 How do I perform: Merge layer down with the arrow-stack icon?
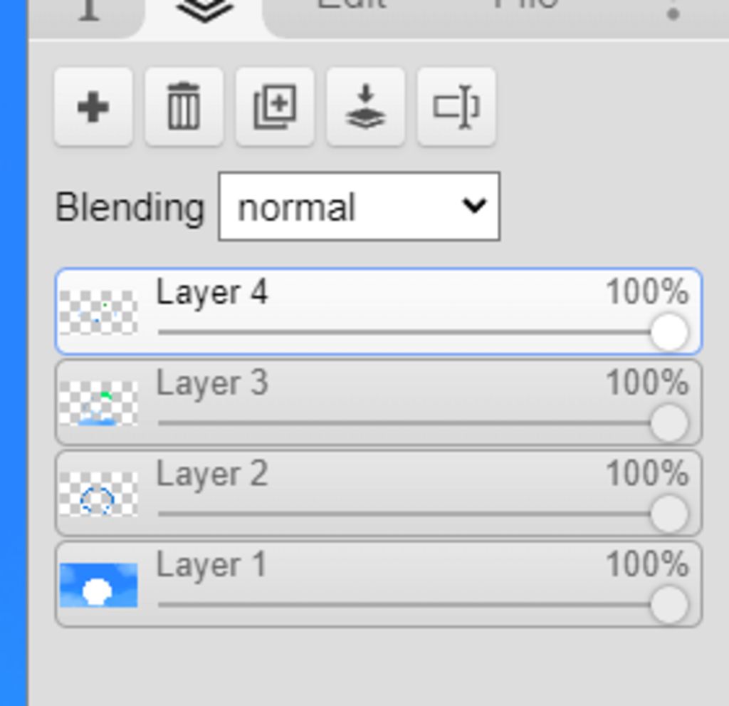tap(365, 107)
